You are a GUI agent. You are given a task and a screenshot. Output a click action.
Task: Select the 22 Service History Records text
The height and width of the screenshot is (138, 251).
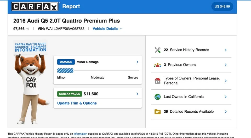pos(186,50)
